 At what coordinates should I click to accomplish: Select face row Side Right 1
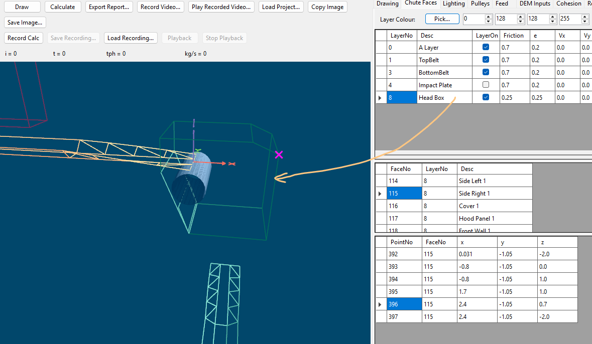495,194
